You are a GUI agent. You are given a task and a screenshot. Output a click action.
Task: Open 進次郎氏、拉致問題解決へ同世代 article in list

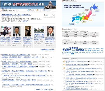(22, 57)
